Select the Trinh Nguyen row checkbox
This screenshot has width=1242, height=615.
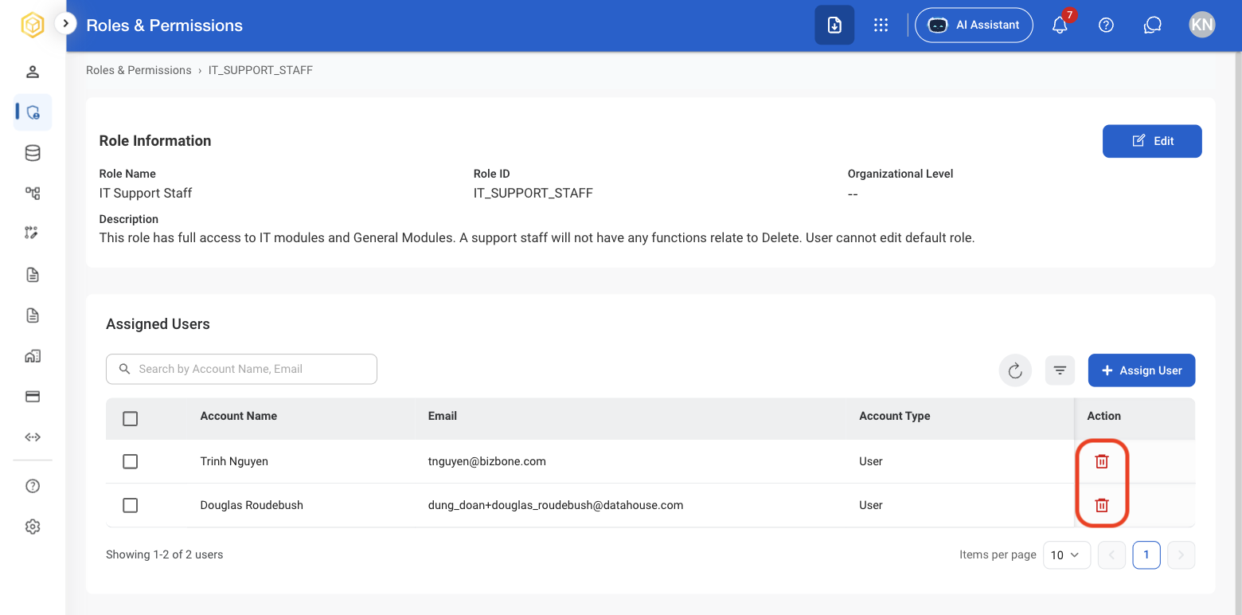pyautogui.click(x=131, y=461)
